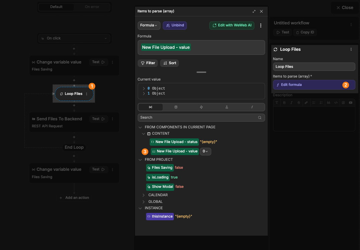Click the variables Search input field
360x250 pixels.
pyautogui.click(x=197, y=118)
